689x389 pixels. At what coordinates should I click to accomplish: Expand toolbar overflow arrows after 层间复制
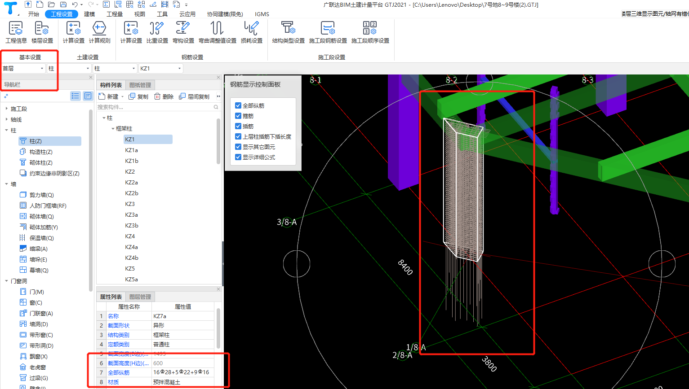[218, 96]
